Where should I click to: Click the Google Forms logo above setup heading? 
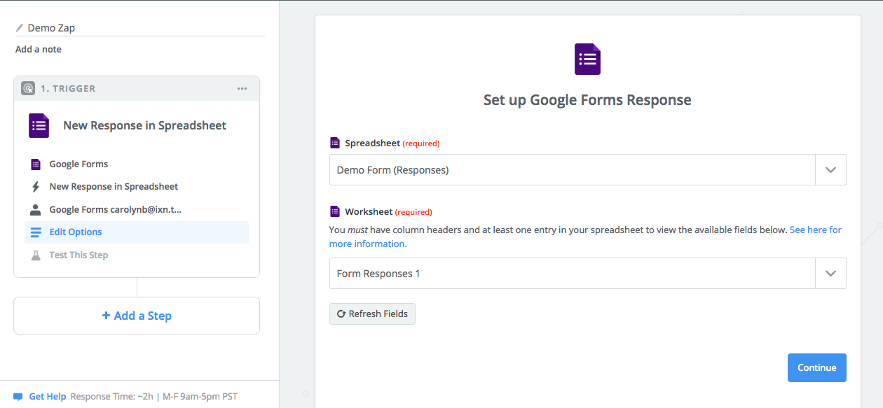pos(588,59)
